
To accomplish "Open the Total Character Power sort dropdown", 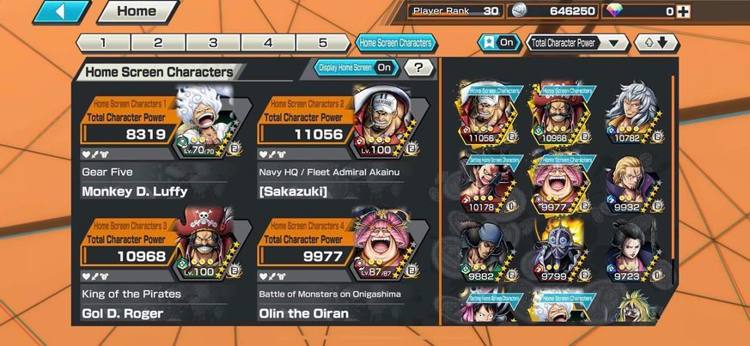I will pos(578,43).
